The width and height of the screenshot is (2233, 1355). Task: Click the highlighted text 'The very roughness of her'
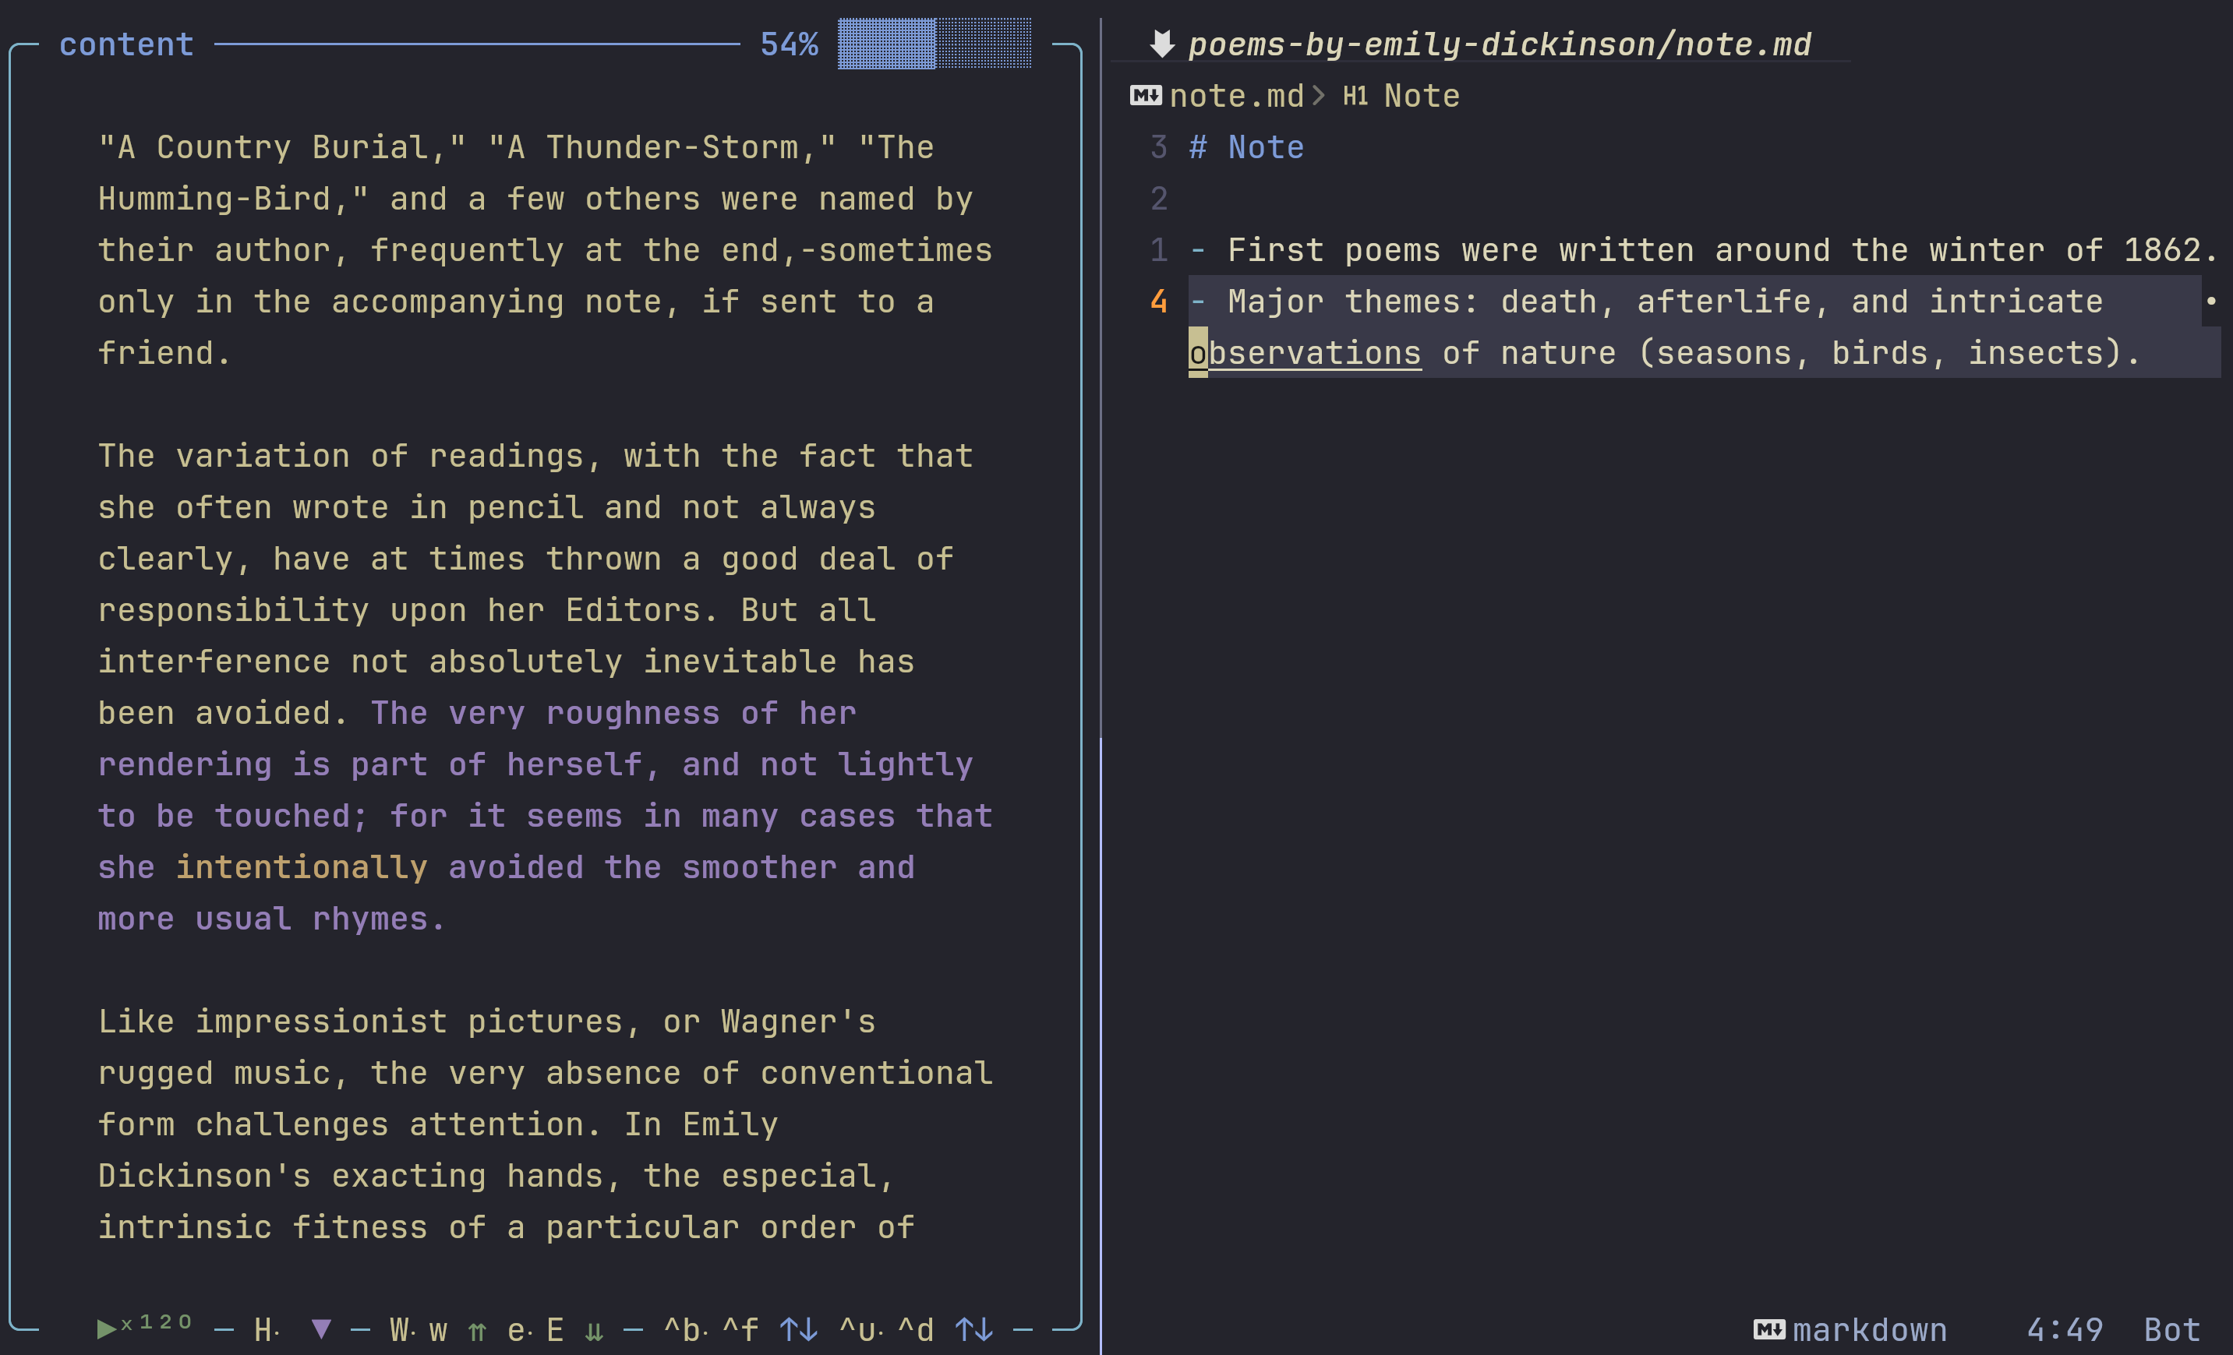coord(613,713)
